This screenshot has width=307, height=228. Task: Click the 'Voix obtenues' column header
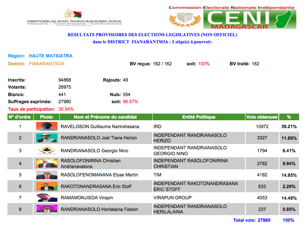pos(262,117)
